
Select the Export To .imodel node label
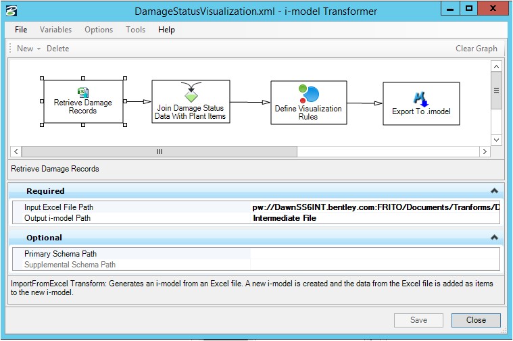[x=421, y=111]
